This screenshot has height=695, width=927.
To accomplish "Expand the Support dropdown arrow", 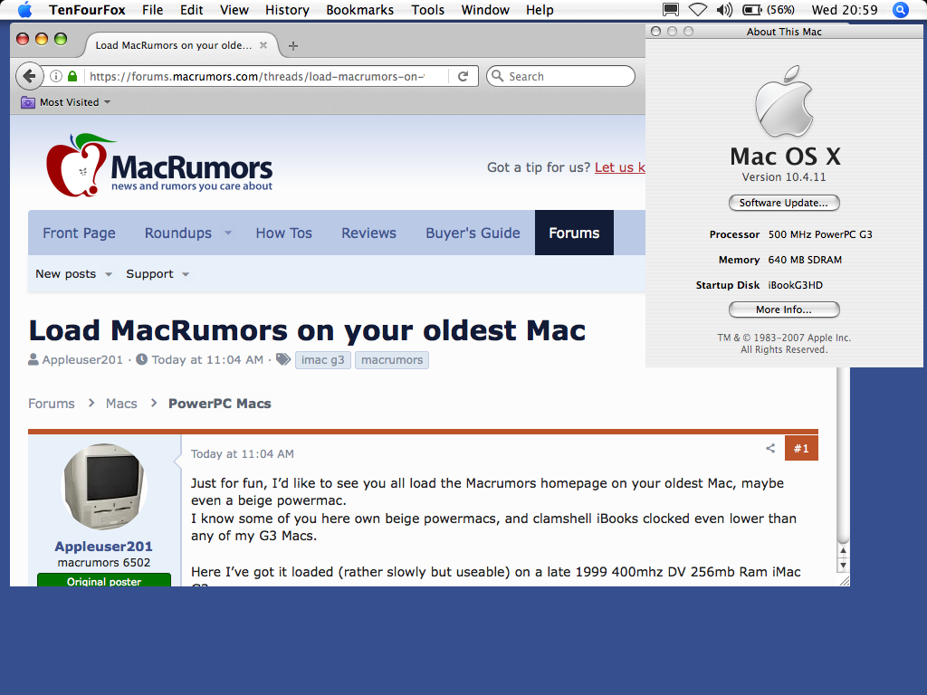I will [186, 274].
